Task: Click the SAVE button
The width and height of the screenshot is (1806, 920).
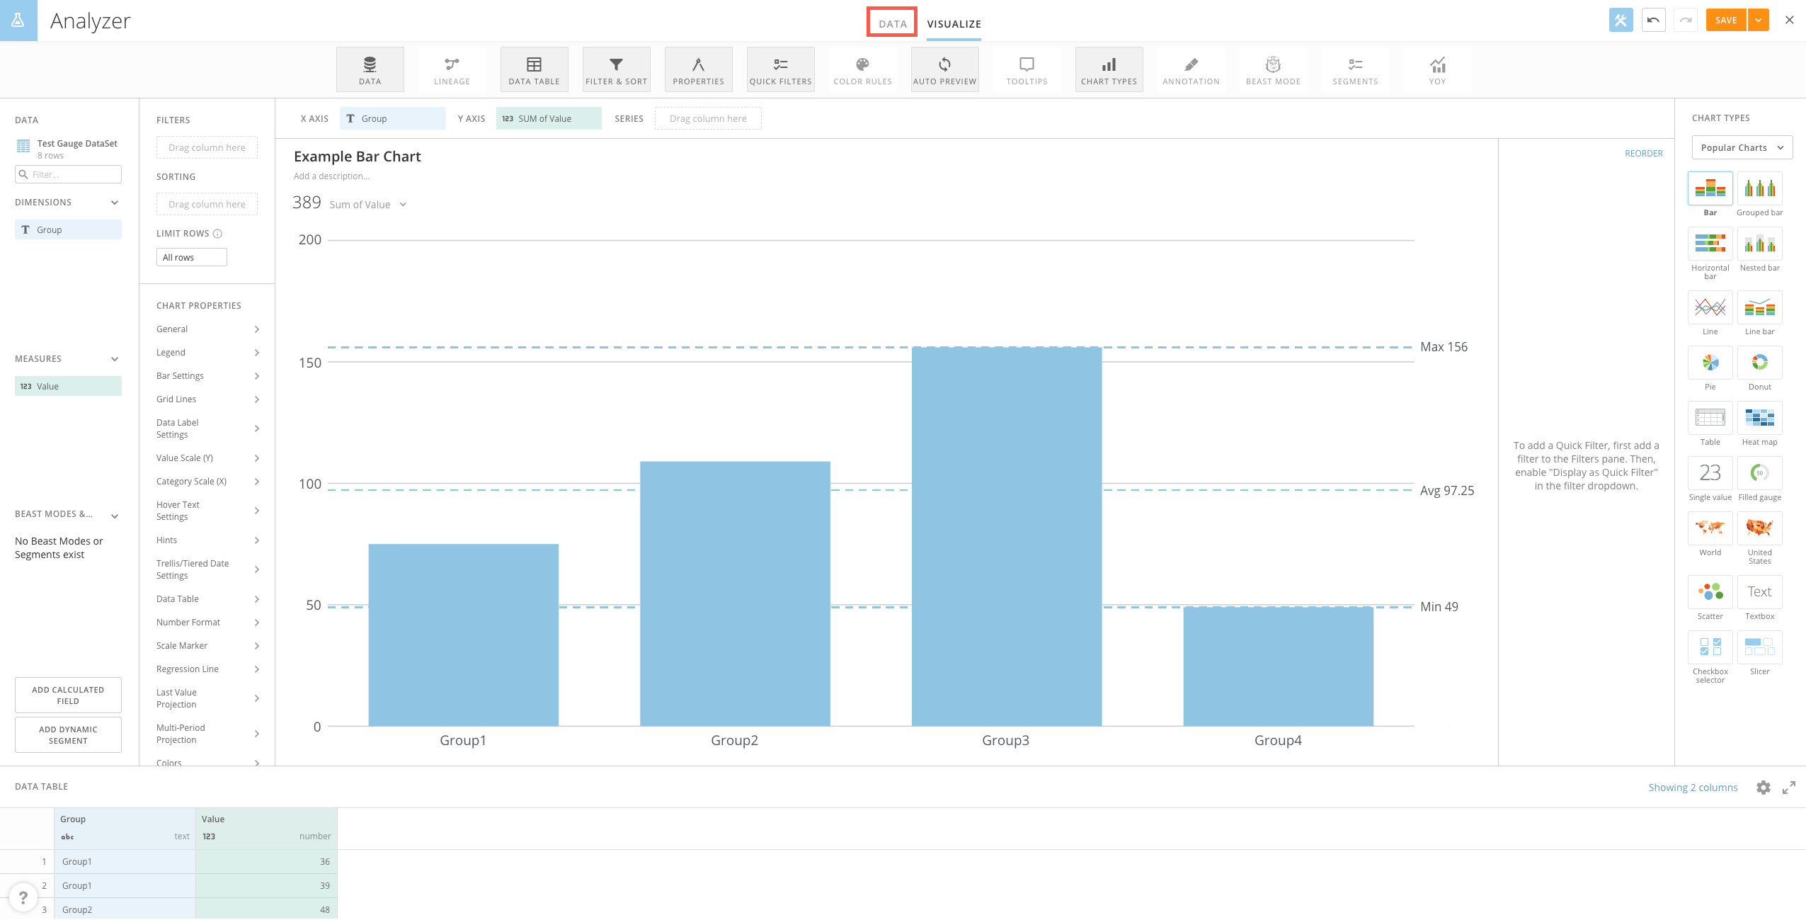Action: 1726,20
